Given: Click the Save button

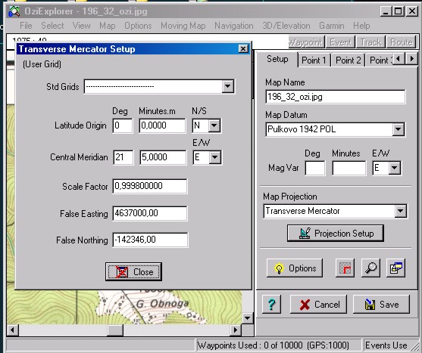Looking at the screenshot, I should coord(381,304).
